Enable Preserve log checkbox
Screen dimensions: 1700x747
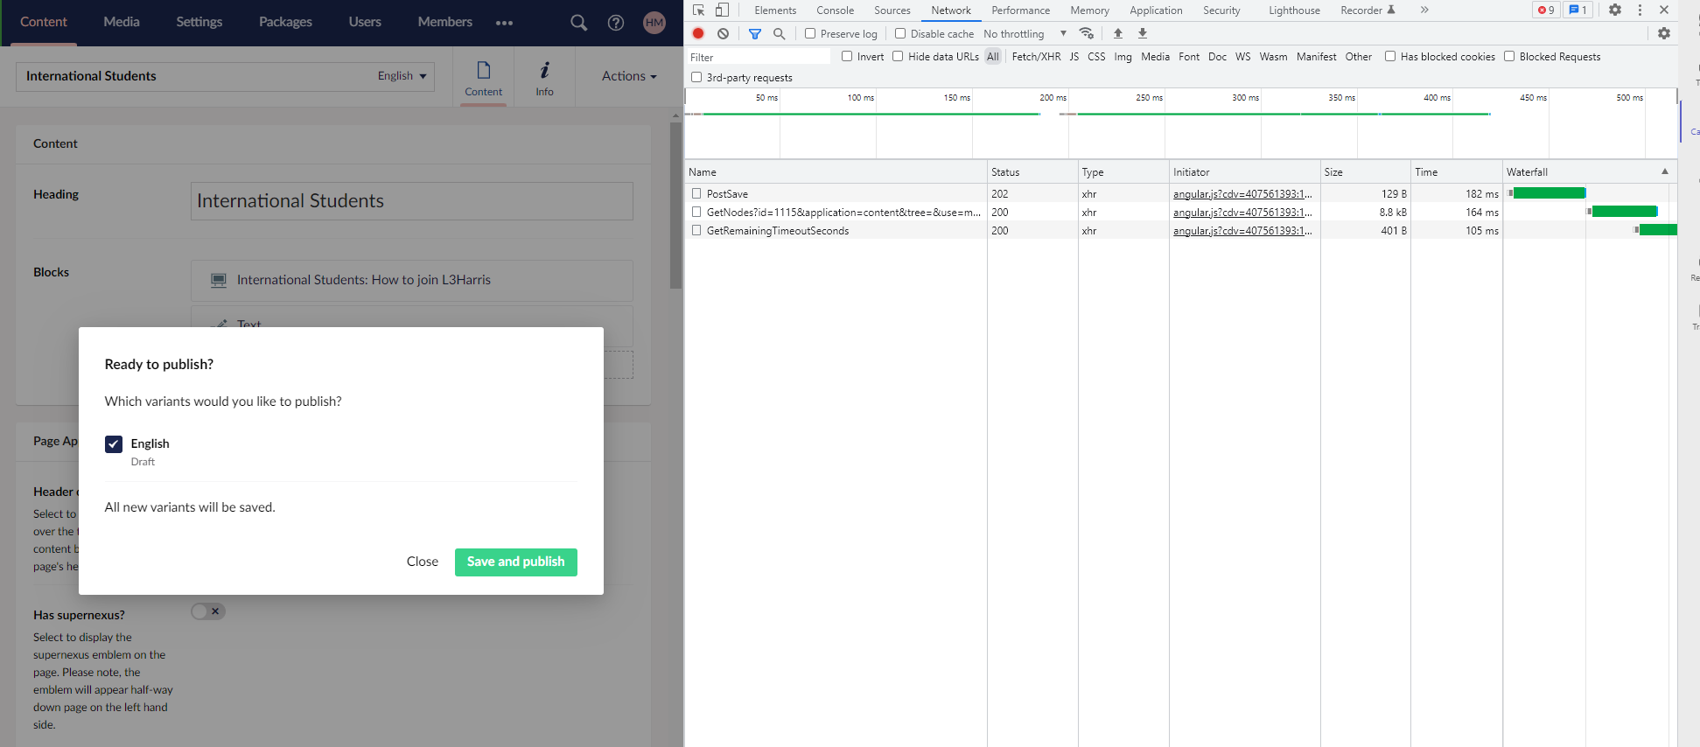click(x=810, y=33)
